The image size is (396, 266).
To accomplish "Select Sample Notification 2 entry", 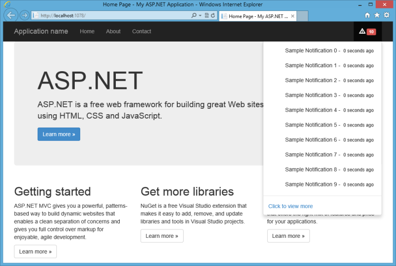I will 322,80.
